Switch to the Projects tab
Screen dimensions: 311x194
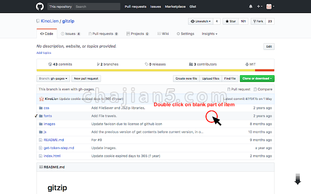pyautogui.click(x=138, y=33)
